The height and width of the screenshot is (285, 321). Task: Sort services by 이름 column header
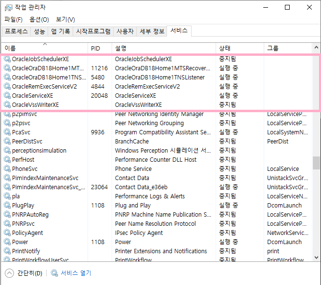tap(45, 48)
